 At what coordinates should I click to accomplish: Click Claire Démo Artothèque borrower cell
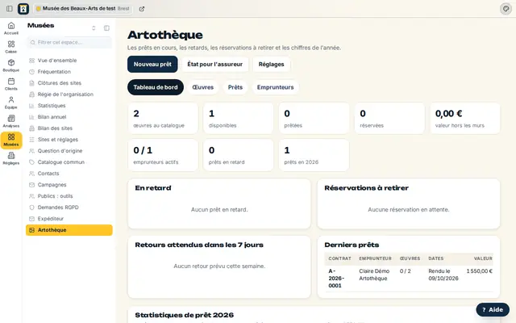click(374, 275)
